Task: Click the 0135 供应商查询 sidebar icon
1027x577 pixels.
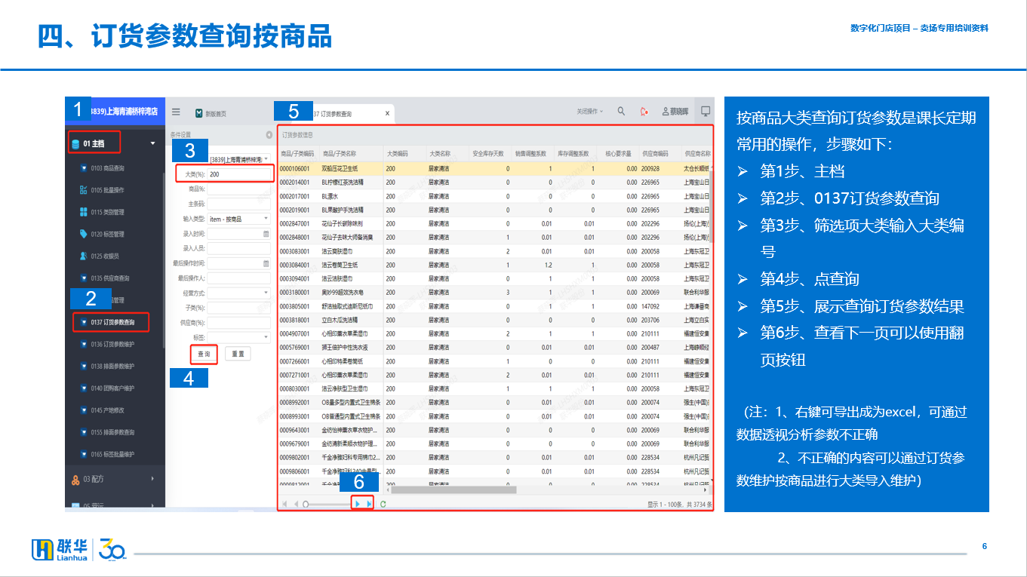Action: 83,278
